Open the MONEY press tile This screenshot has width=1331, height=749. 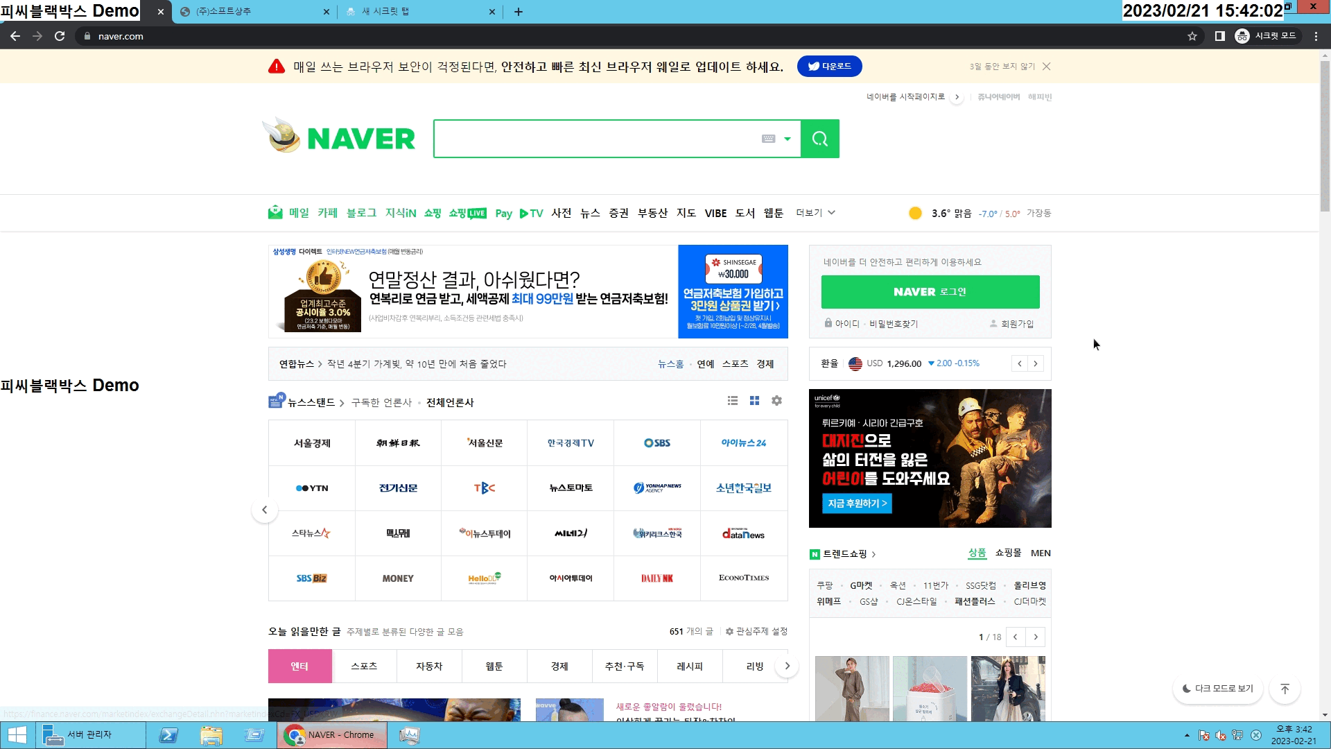pos(398,578)
